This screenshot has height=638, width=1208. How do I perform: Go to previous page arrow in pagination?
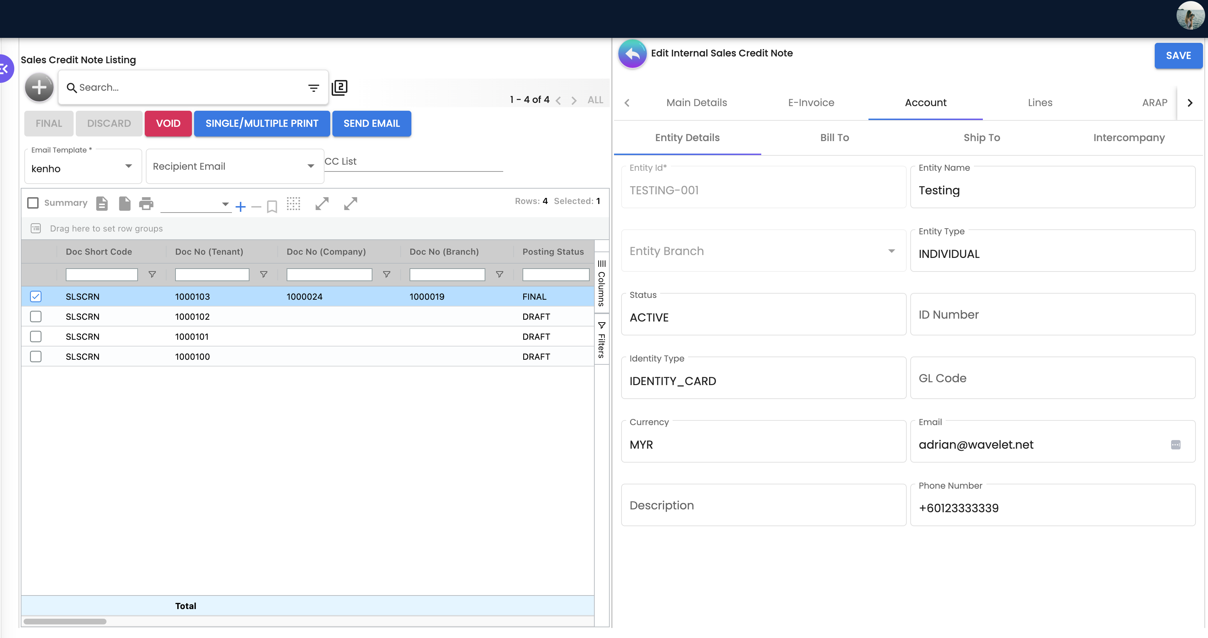click(558, 100)
